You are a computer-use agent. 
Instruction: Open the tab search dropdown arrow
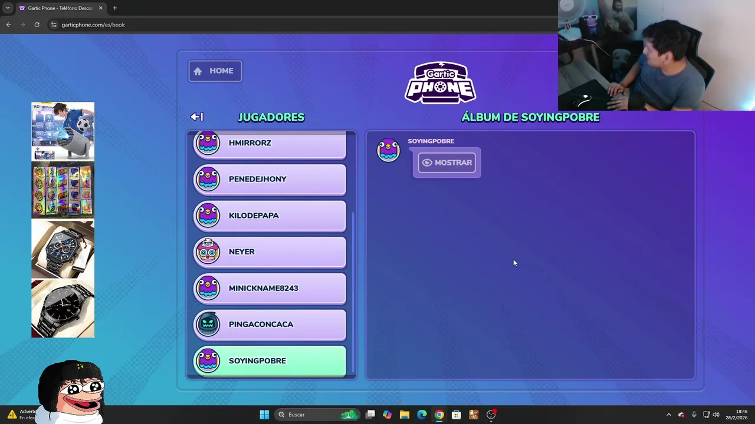coord(7,8)
